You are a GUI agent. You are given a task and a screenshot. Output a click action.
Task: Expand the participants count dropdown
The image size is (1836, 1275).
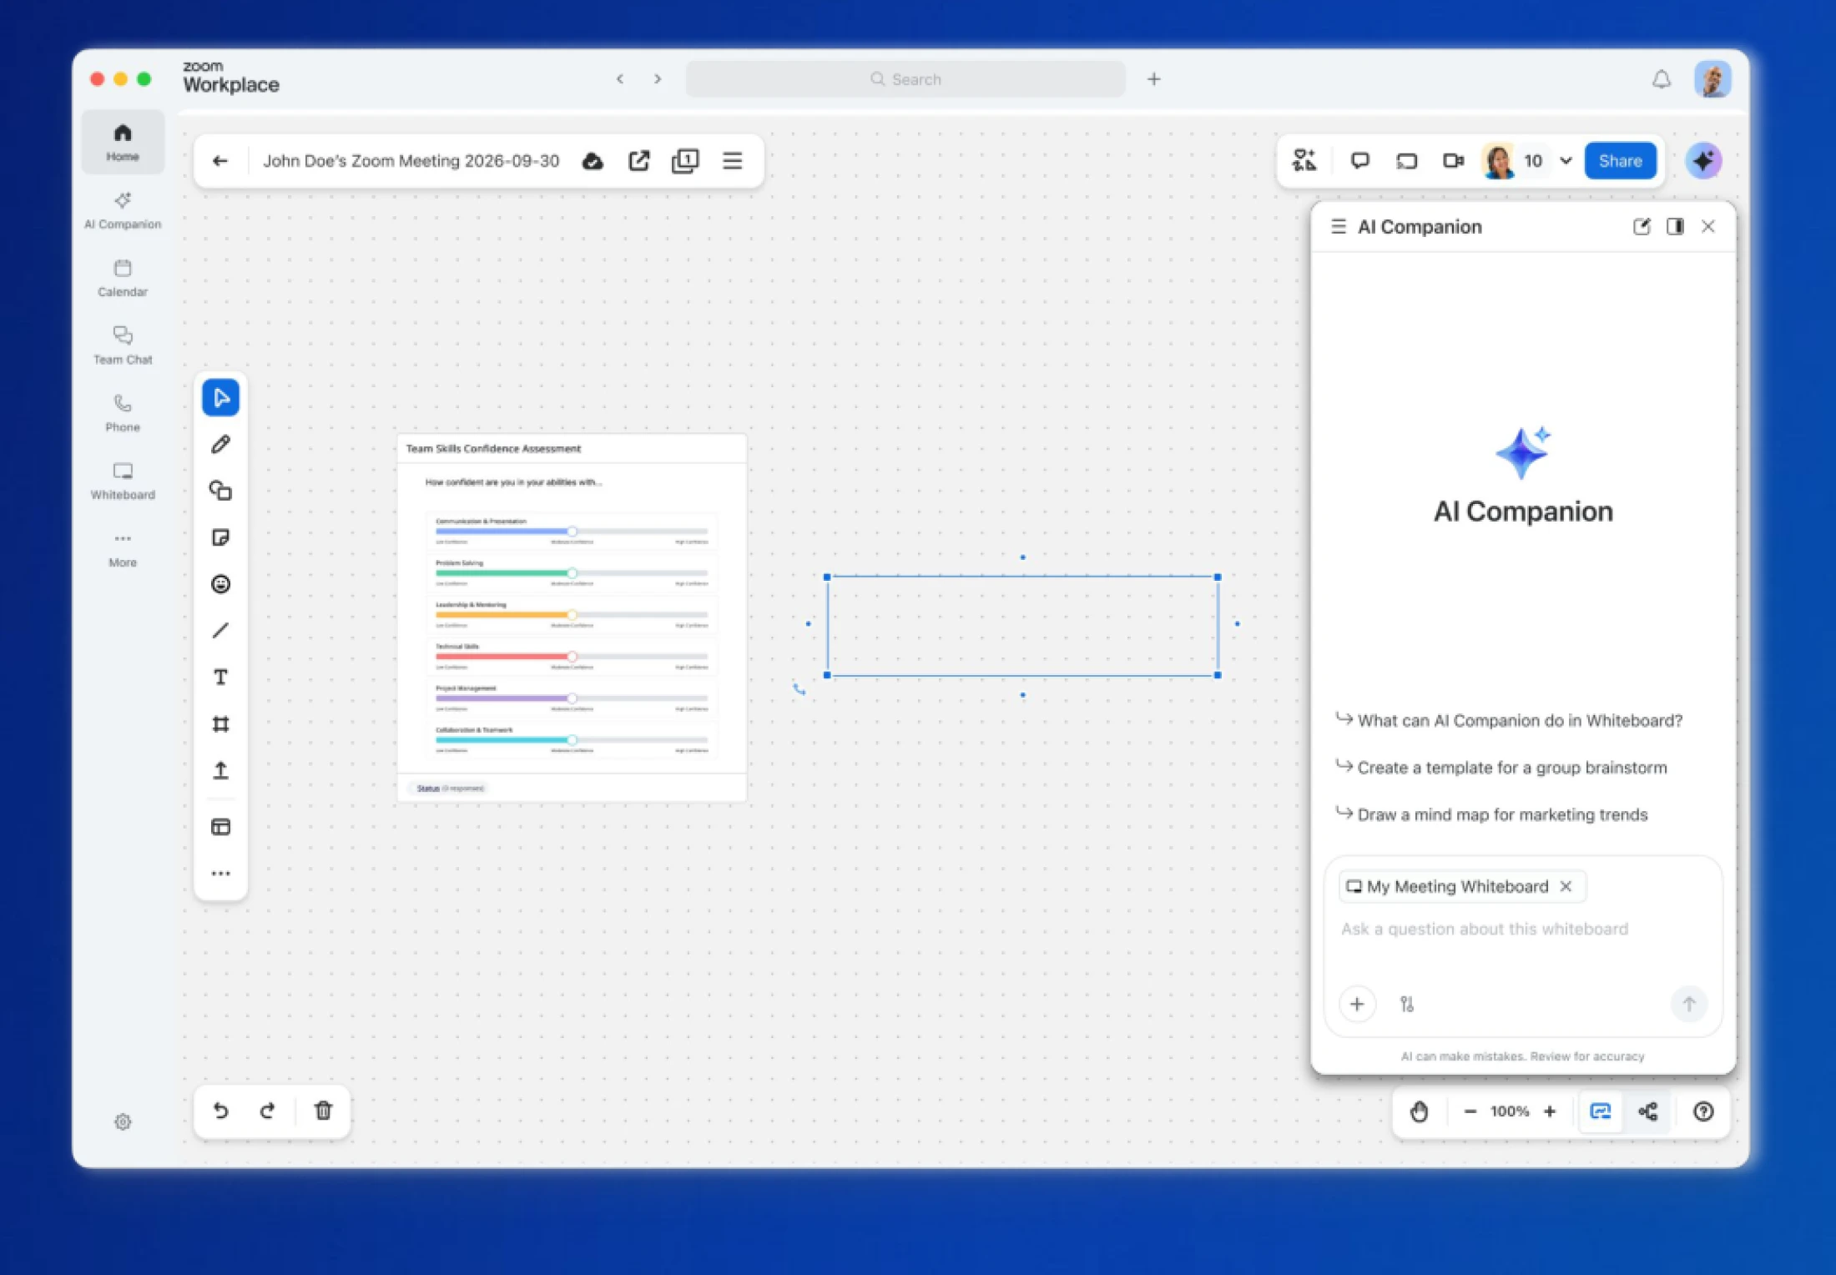click(1566, 160)
